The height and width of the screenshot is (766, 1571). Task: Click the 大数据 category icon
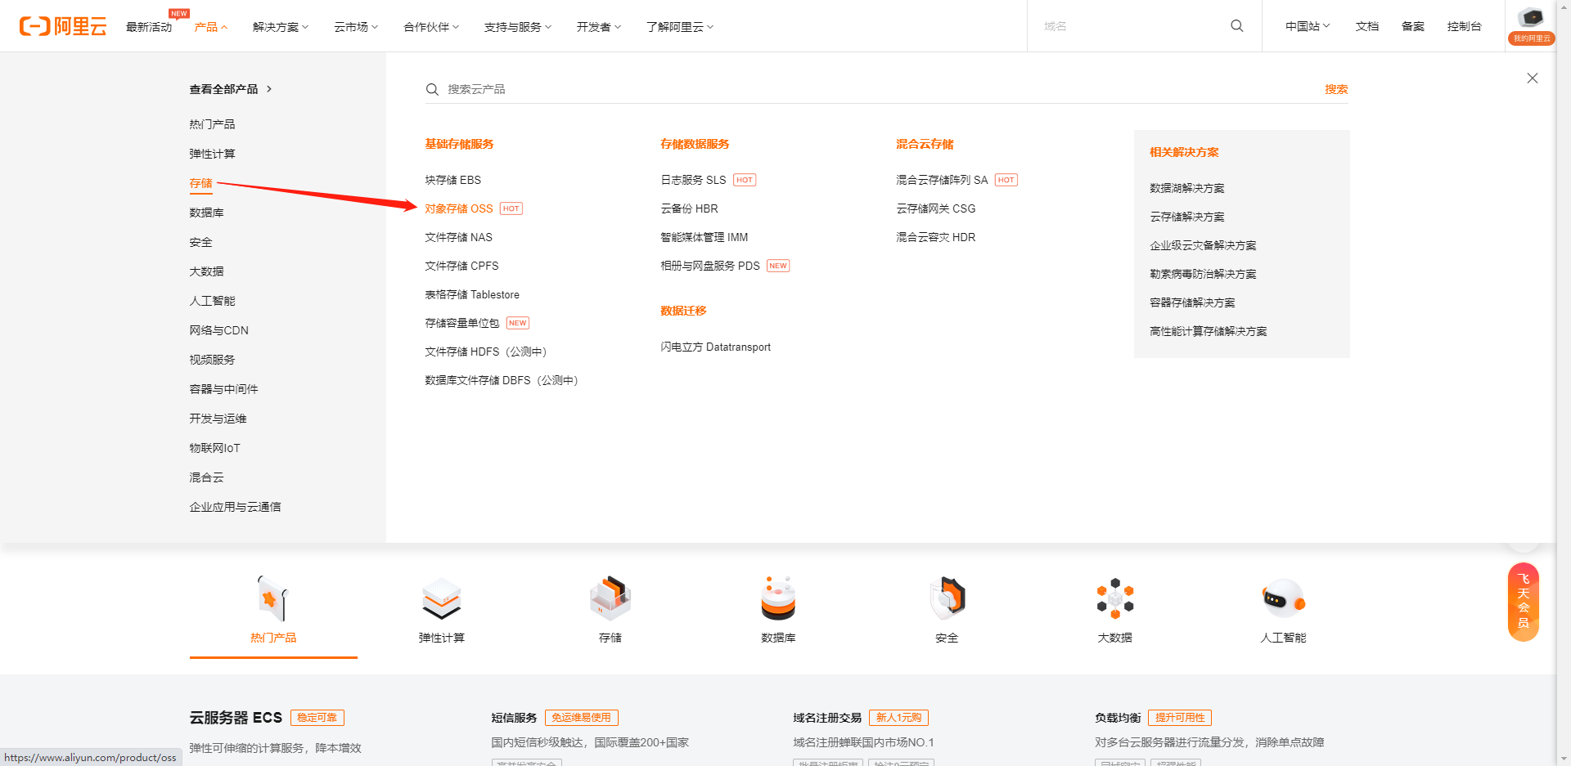tap(1115, 598)
